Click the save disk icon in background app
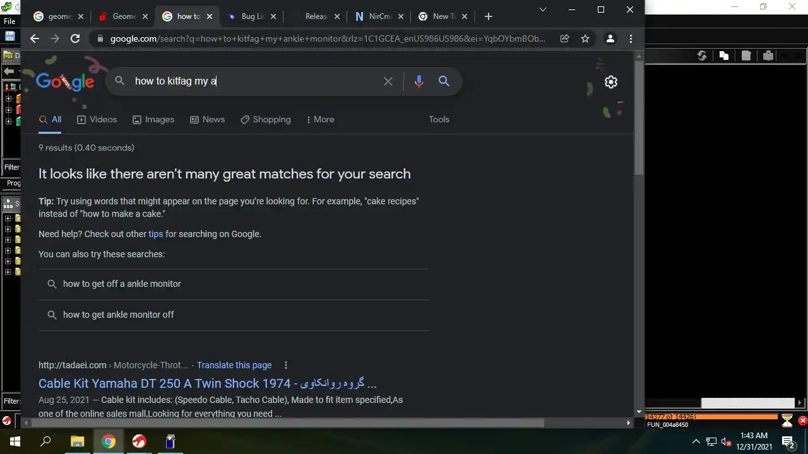 (9, 37)
